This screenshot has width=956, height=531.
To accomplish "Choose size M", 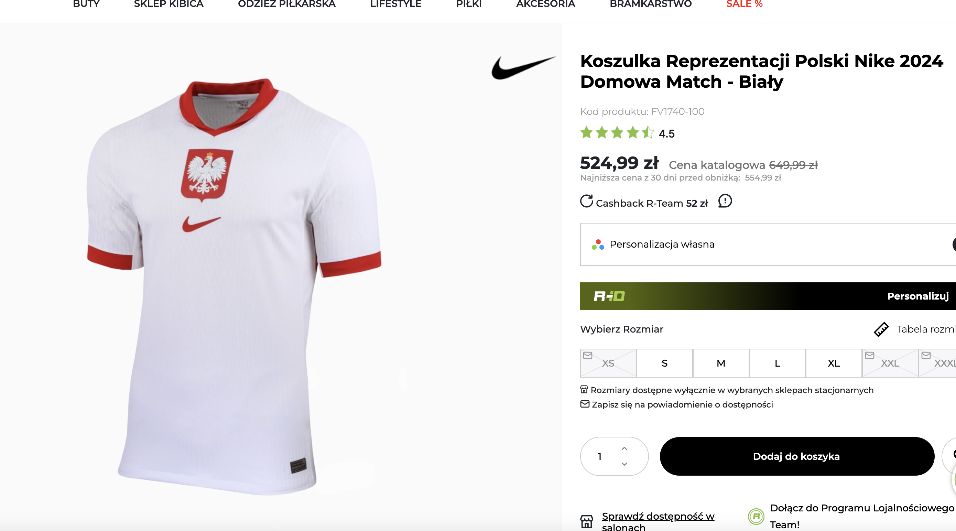I will (721, 363).
